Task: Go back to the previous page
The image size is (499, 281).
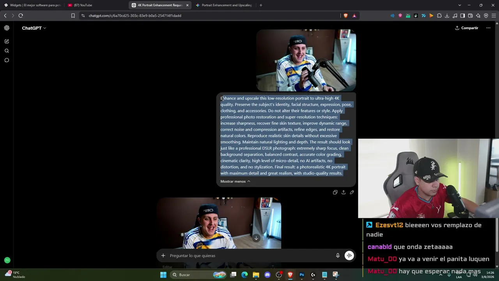Action: coord(5,16)
